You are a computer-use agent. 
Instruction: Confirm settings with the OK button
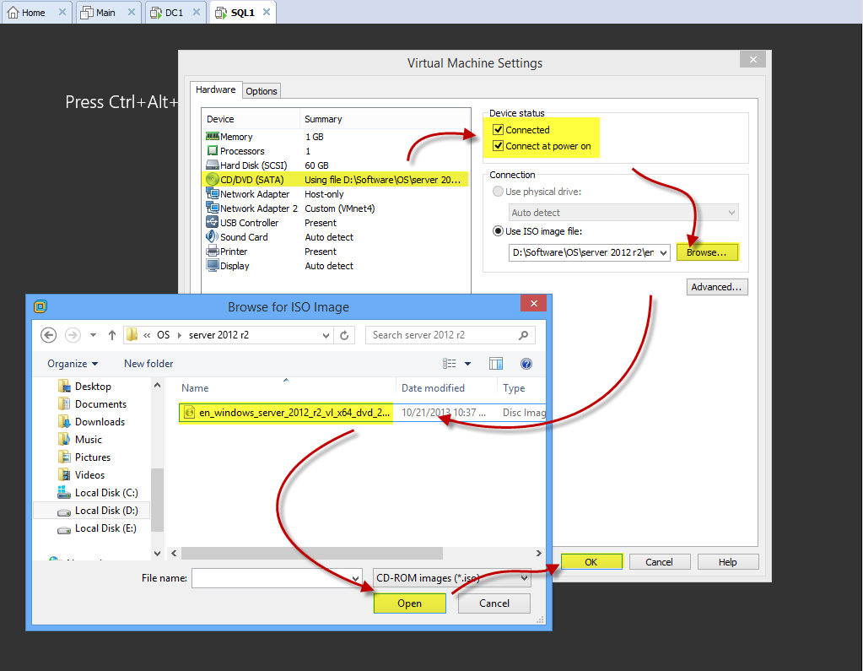pyautogui.click(x=591, y=561)
